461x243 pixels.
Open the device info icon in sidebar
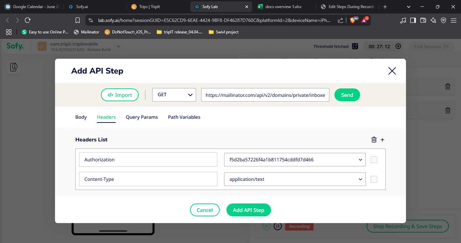(13, 67)
